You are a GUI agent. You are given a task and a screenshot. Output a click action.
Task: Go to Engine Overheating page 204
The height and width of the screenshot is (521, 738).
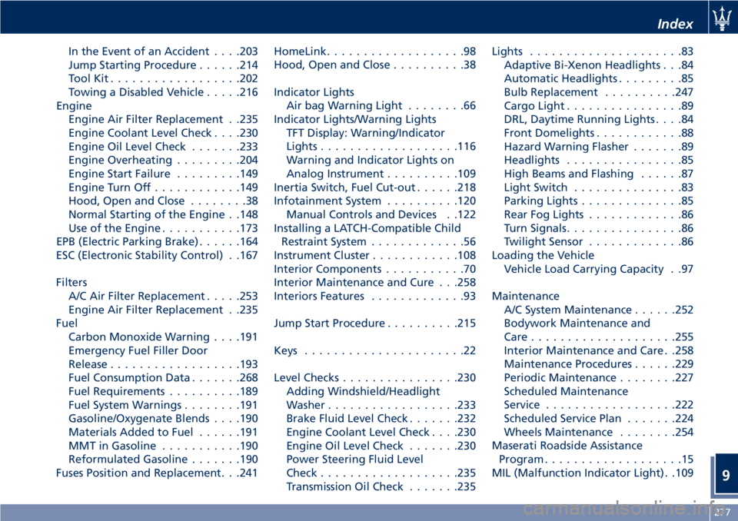click(163, 160)
